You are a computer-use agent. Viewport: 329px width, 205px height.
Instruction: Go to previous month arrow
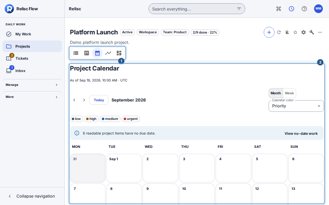click(74, 100)
